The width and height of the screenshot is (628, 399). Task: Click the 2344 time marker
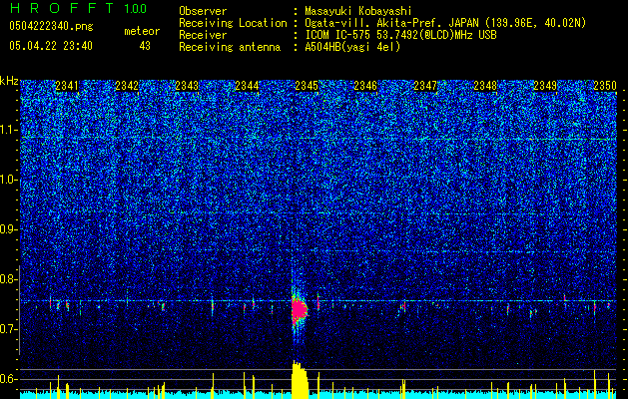[x=247, y=86]
